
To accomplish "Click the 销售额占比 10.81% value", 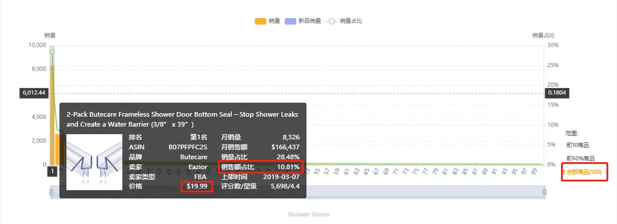I will (288, 167).
